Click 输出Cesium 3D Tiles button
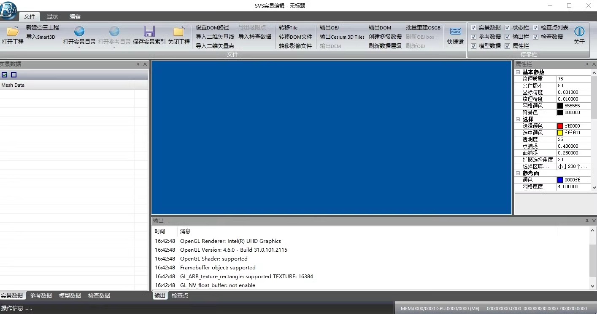This screenshot has height=314, width=597. tap(342, 37)
